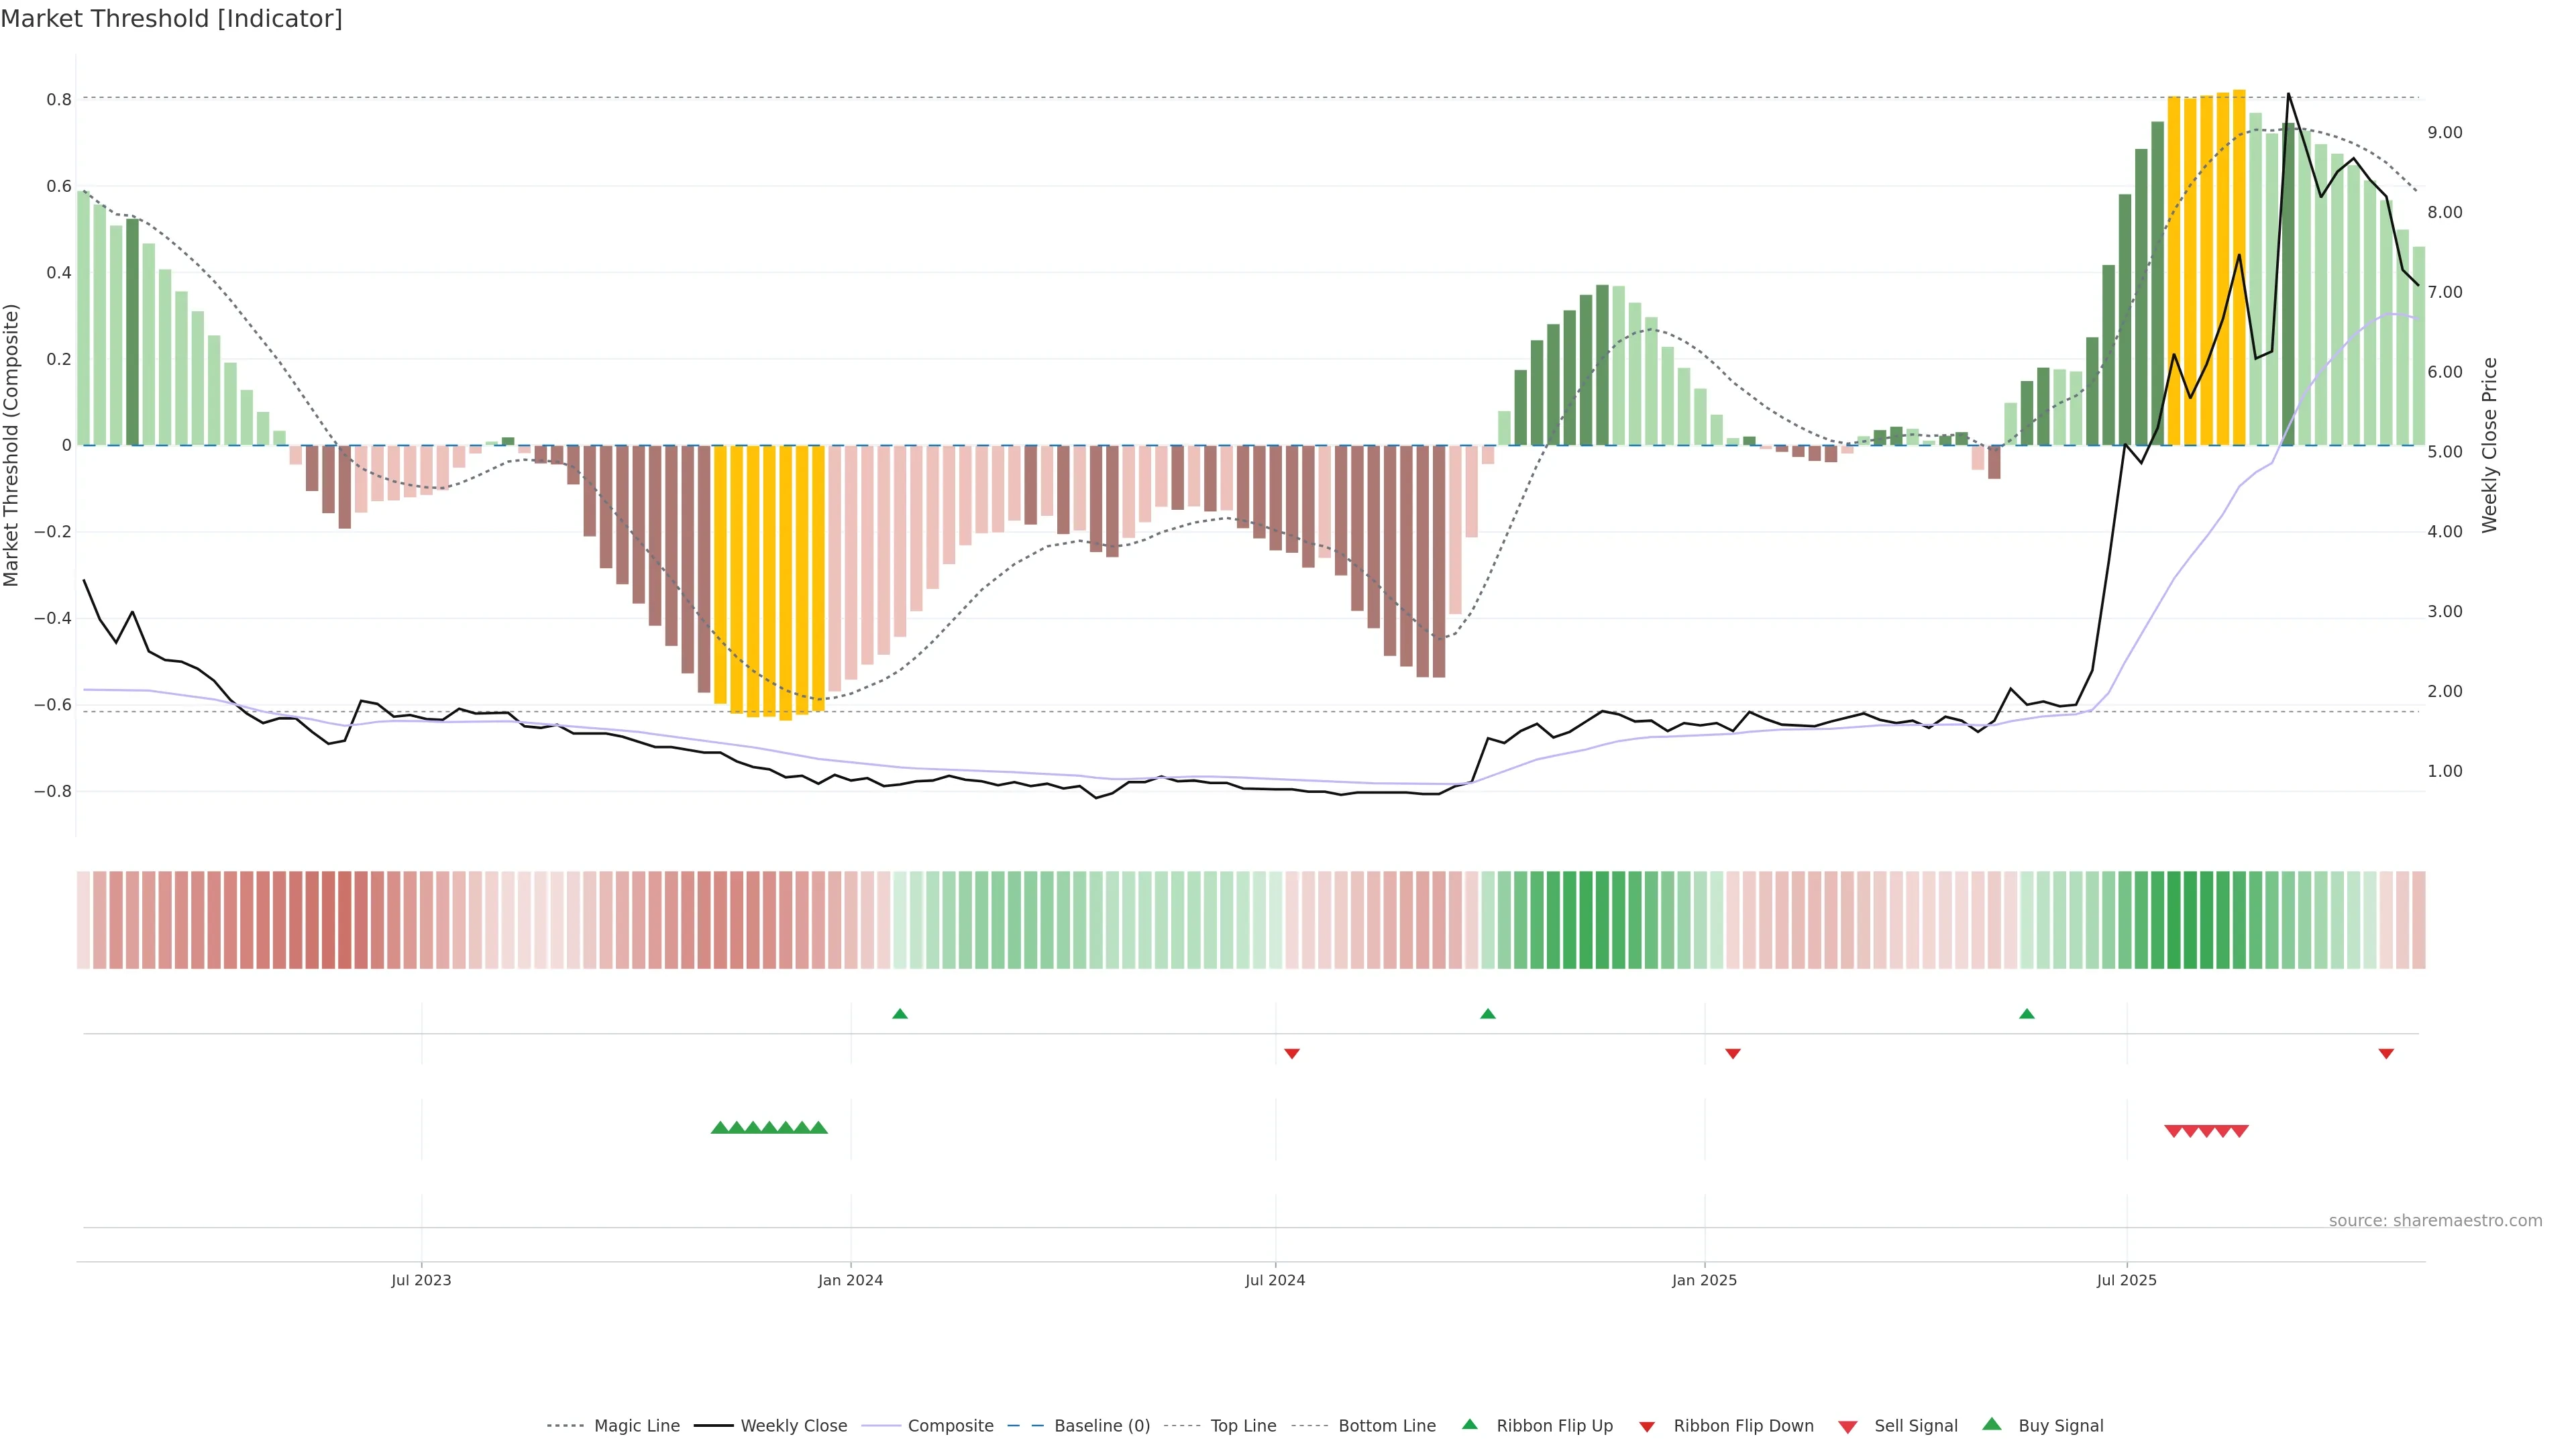Image resolution: width=2576 pixels, height=1449 pixels.
Task: Click Ribbon Flip Down legend triangle icon
Action: [1647, 1427]
